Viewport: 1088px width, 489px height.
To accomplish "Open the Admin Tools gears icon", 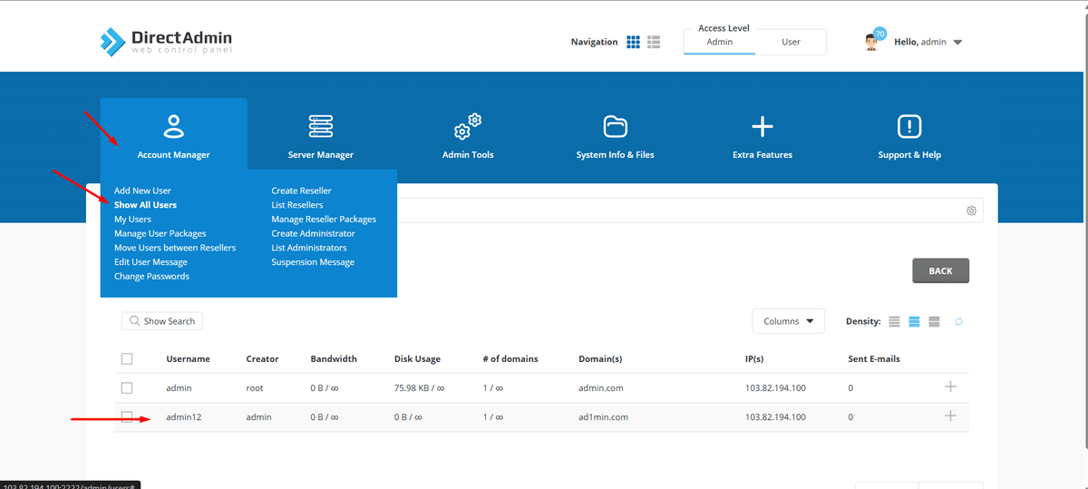I will 468,127.
